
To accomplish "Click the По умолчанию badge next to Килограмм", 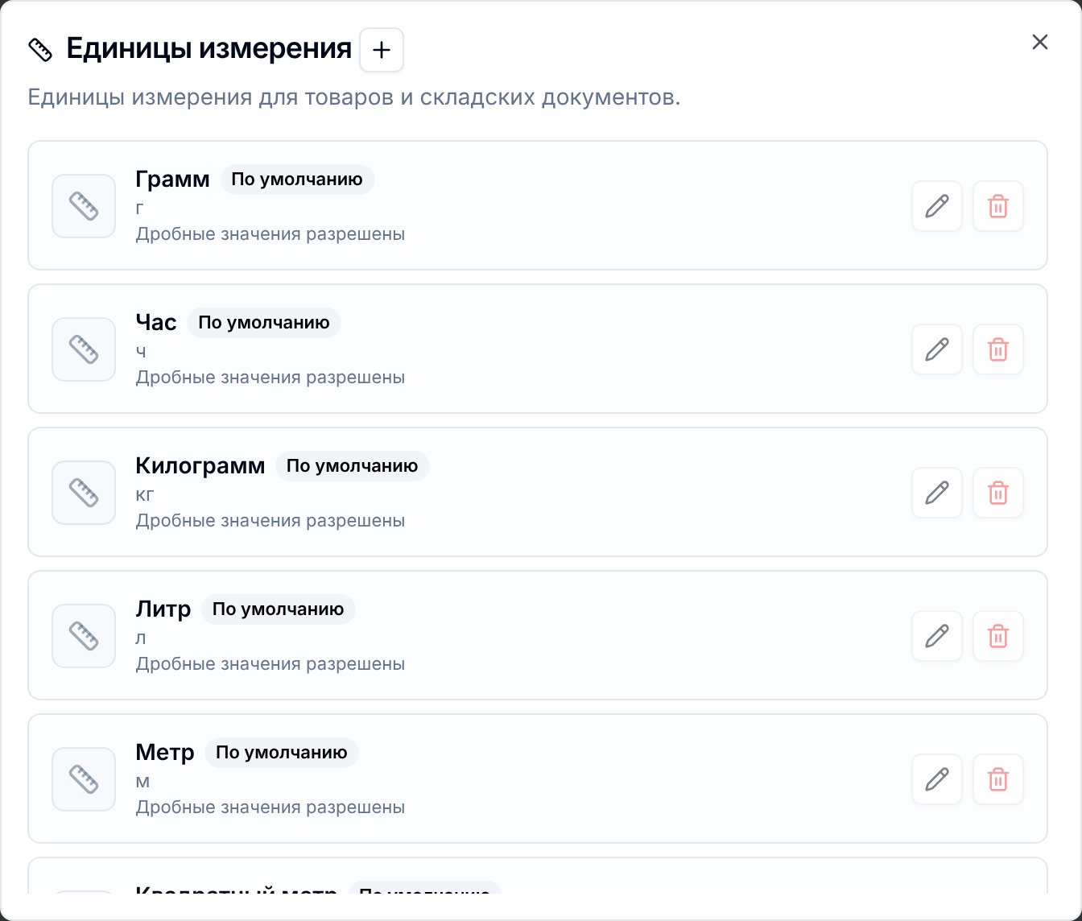I will (353, 465).
